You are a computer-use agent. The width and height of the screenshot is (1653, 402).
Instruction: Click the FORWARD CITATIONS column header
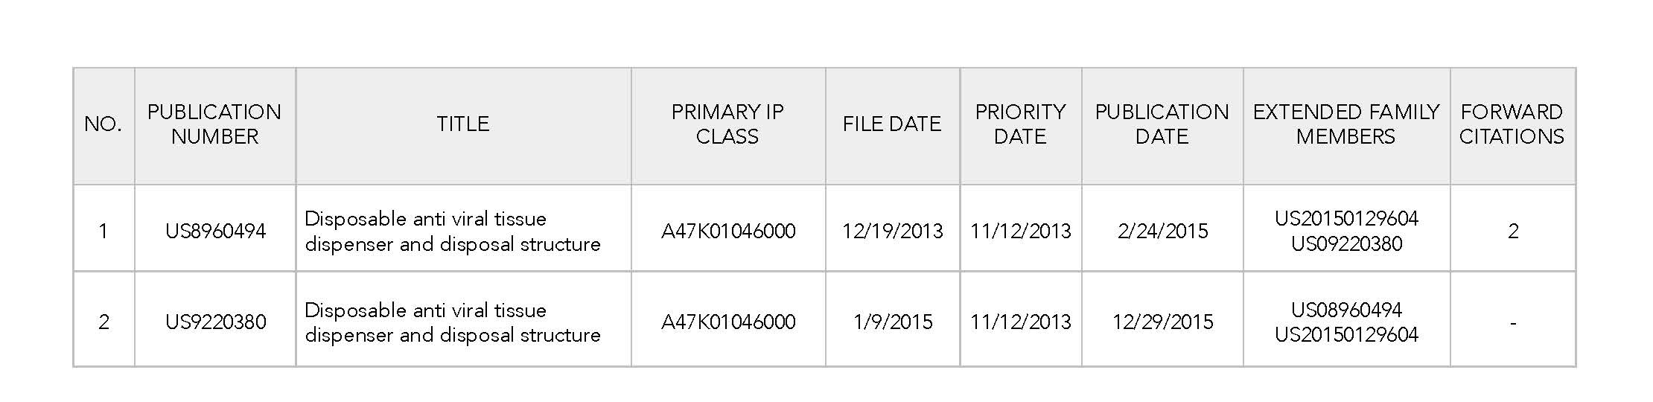(1512, 124)
